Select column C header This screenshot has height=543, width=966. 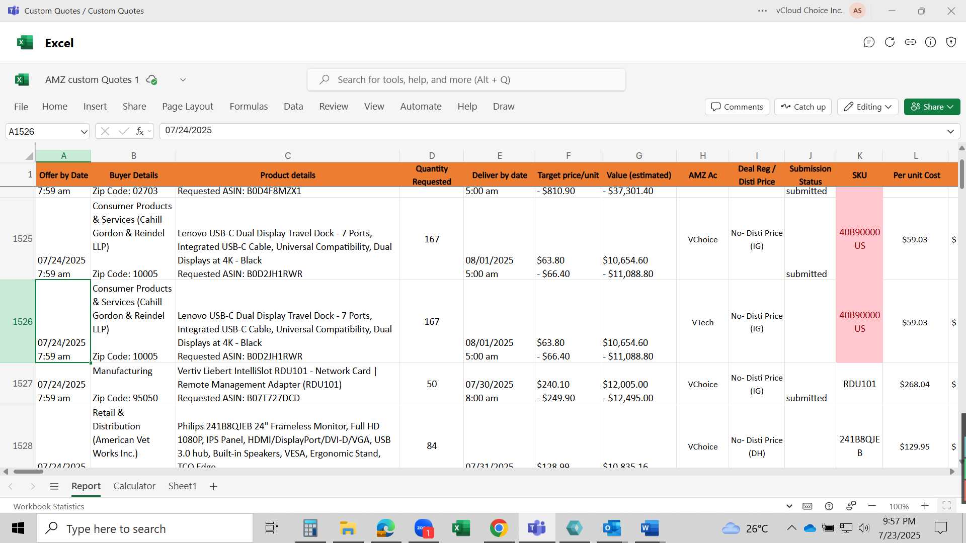click(x=288, y=156)
